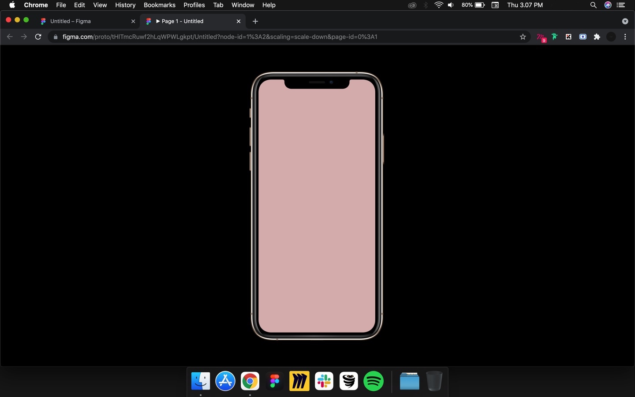Open the Apple menu
This screenshot has height=397, width=635.
[12, 5]
